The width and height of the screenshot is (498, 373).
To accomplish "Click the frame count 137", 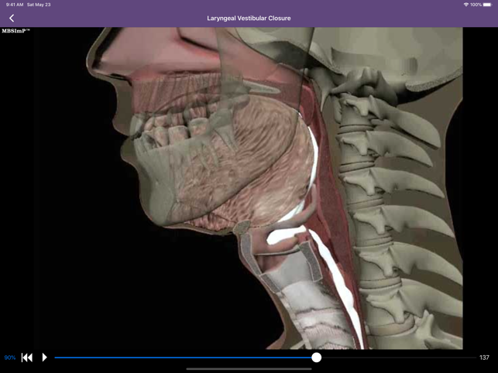I will point(484,358).
